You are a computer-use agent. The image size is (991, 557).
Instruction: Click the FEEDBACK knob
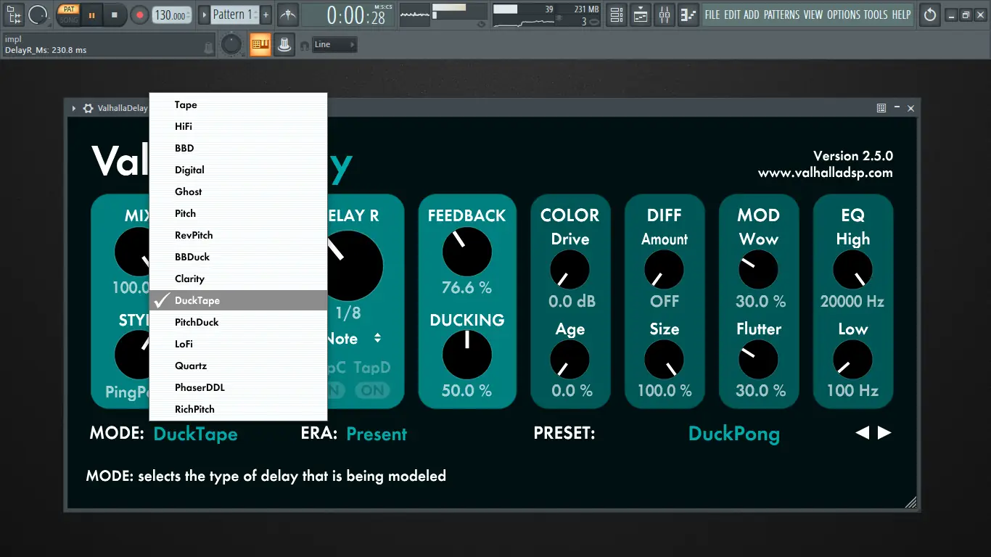pos(467,252)
